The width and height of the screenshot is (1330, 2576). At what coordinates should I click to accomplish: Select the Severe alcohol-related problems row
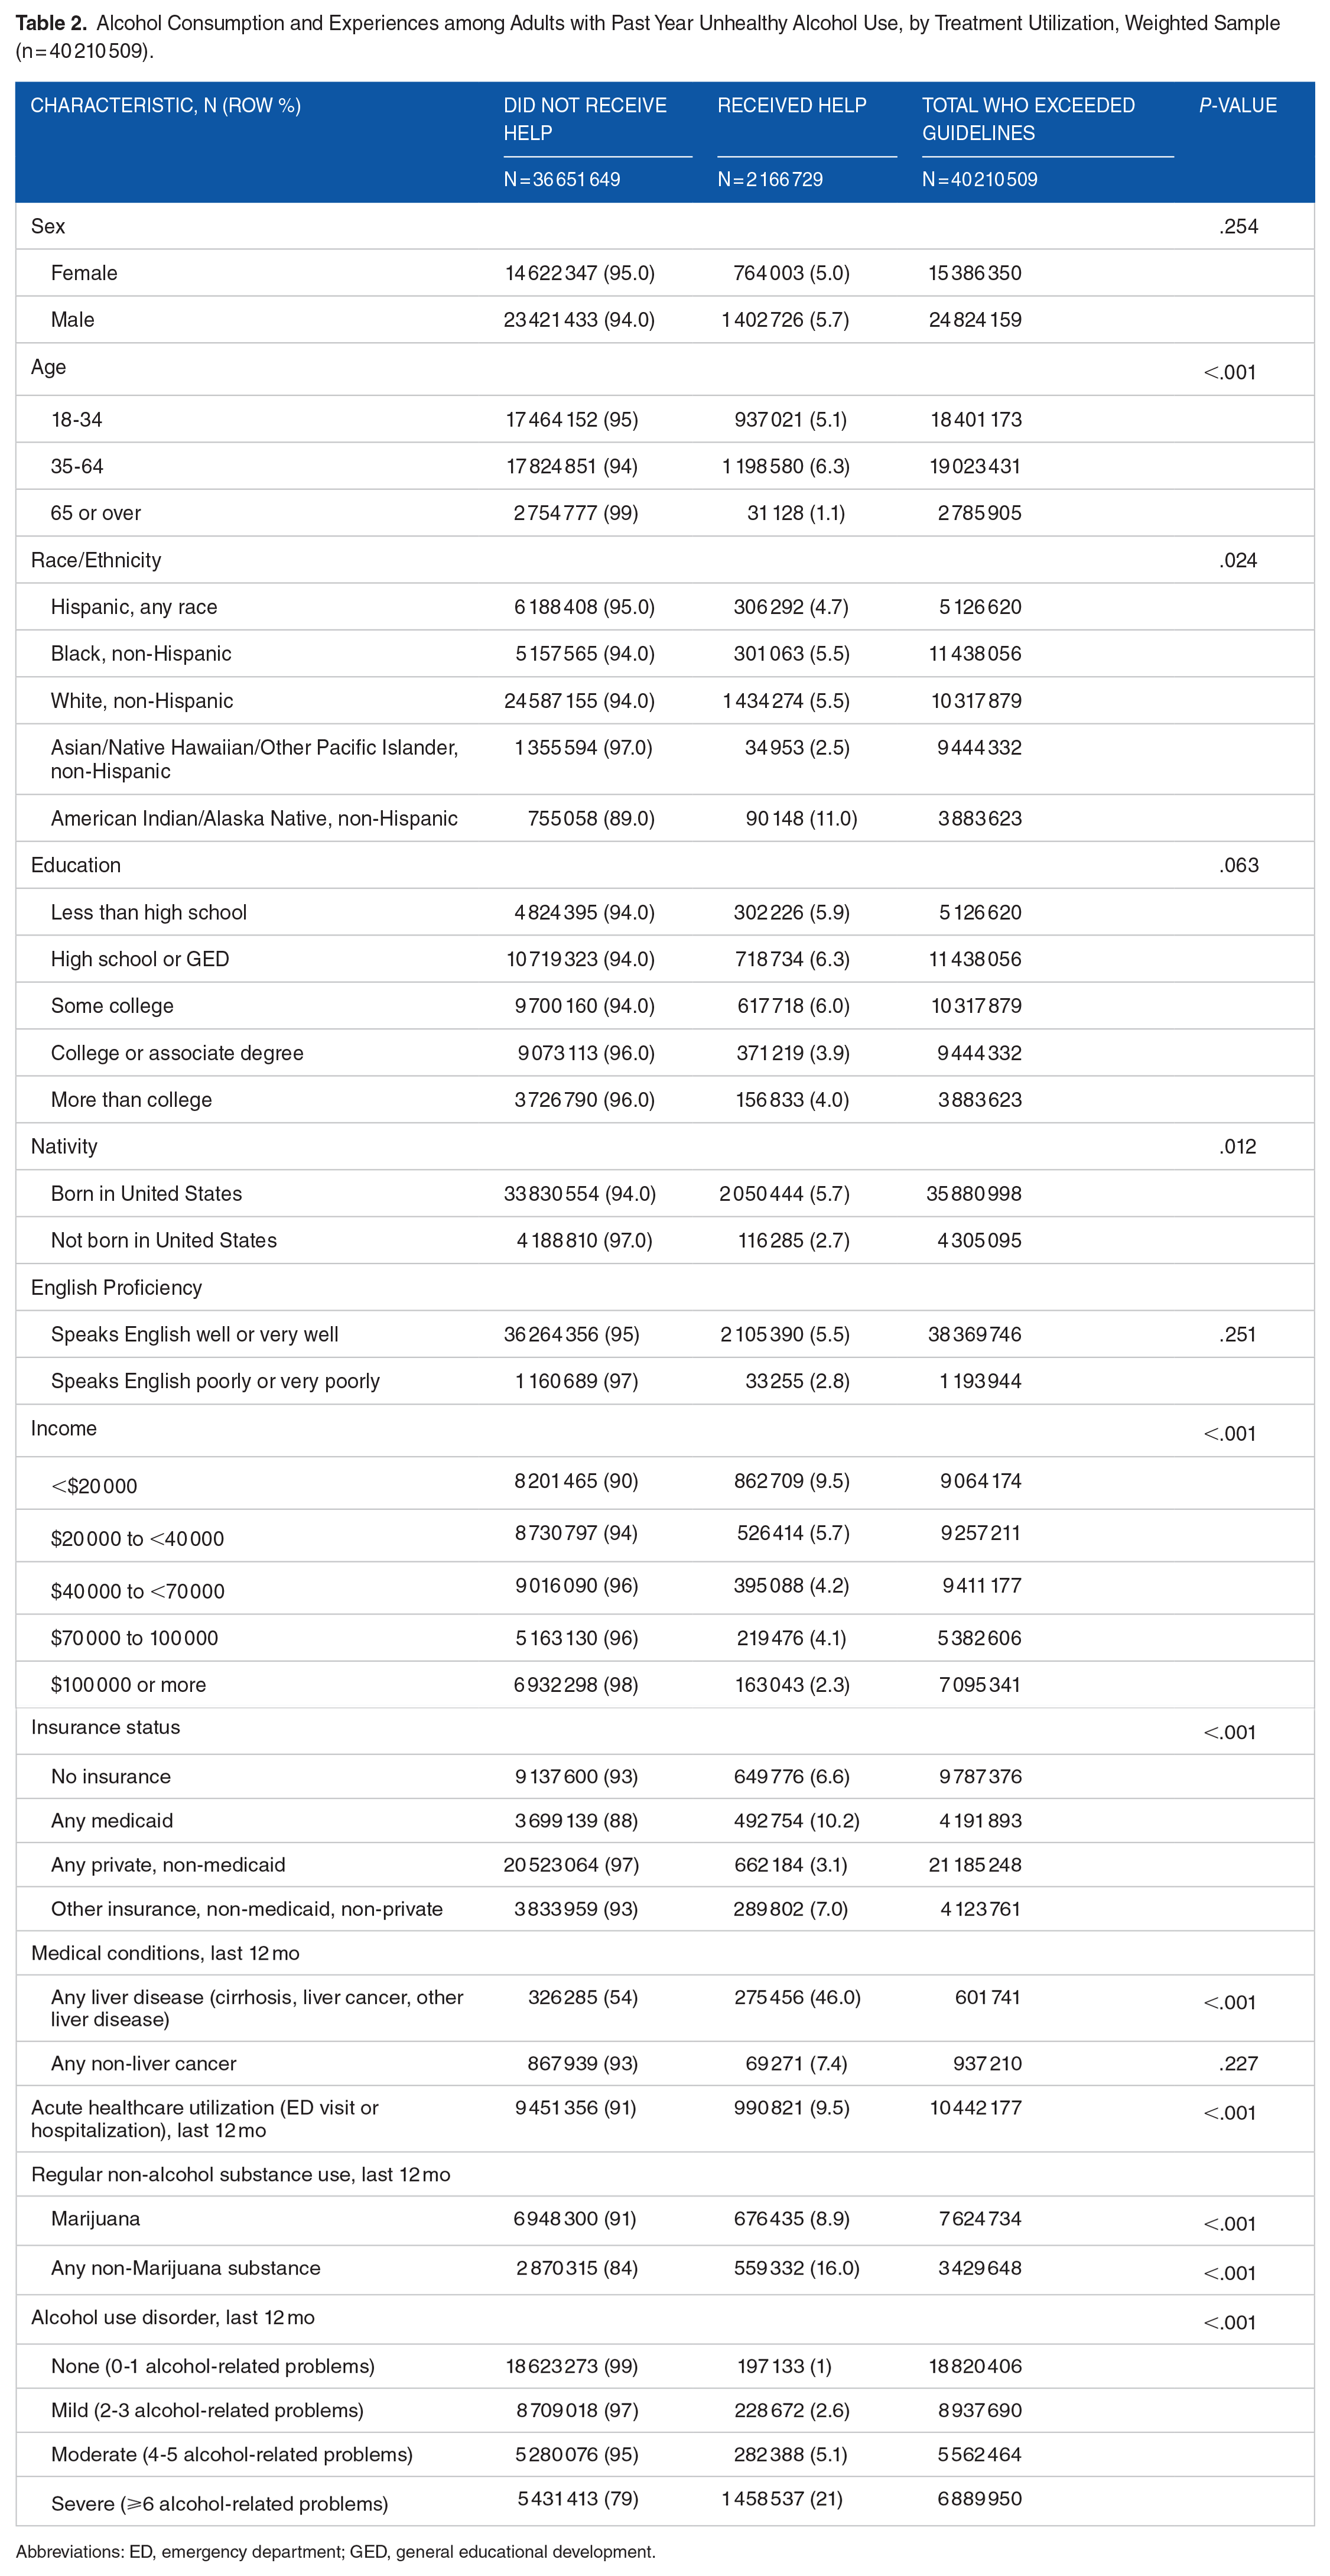pos(664,2500)
